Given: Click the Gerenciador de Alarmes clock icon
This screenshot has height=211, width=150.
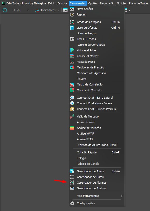Looking at the screenshot, I should click(72, 183).
